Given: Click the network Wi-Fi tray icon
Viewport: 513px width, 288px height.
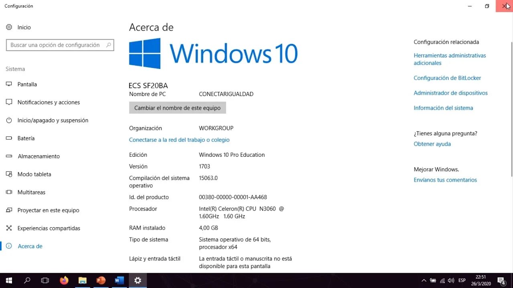Looking at the screenshot, I should [x=442, y=280].
